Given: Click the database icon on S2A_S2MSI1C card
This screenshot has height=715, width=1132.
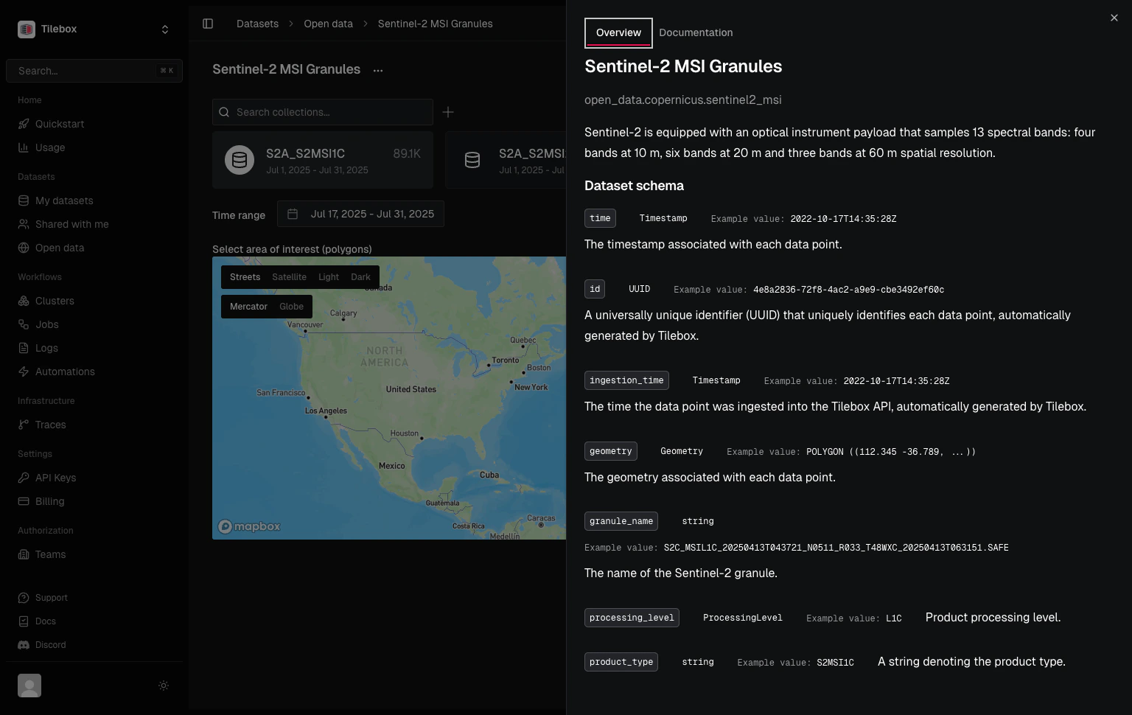Looking at the screenshot, I should (x=240, y=160).
